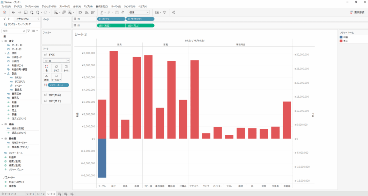Sort ascending using the toolbar icon

(86, 12)
